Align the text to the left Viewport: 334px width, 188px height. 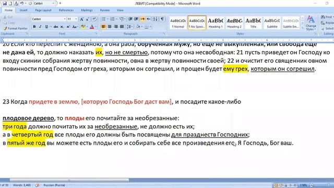point(103,27)
